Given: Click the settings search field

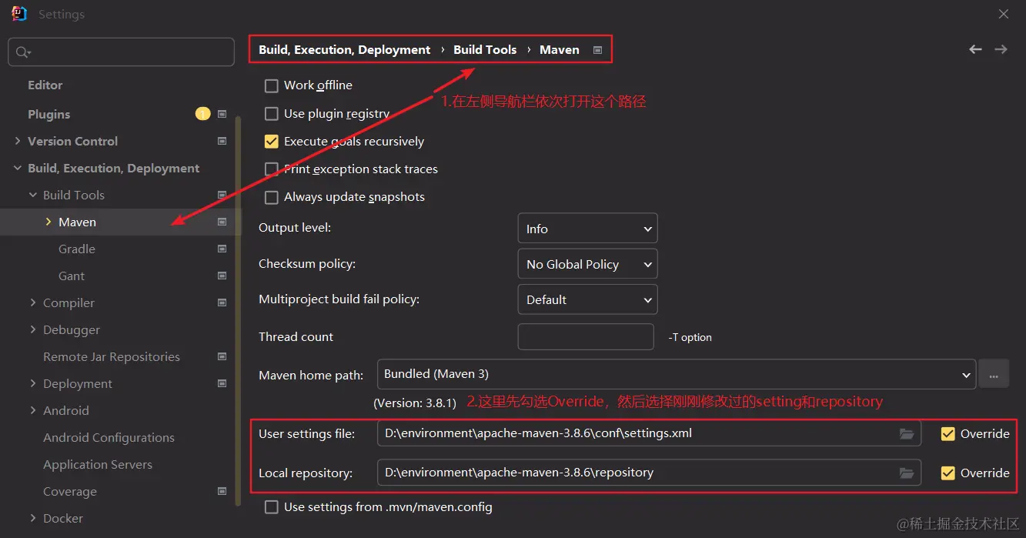Looking at the screenshot, I should point(121,52).
